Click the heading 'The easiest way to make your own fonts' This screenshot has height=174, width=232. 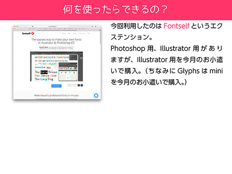click(x=56, y=39)
